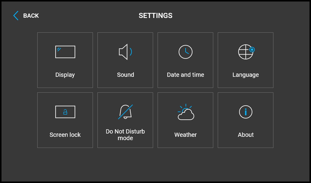Image resolution: width=311 pixels, height=183 pixels.
Task: Select the Do Not Disturb mode text
Action: (125, 135)
